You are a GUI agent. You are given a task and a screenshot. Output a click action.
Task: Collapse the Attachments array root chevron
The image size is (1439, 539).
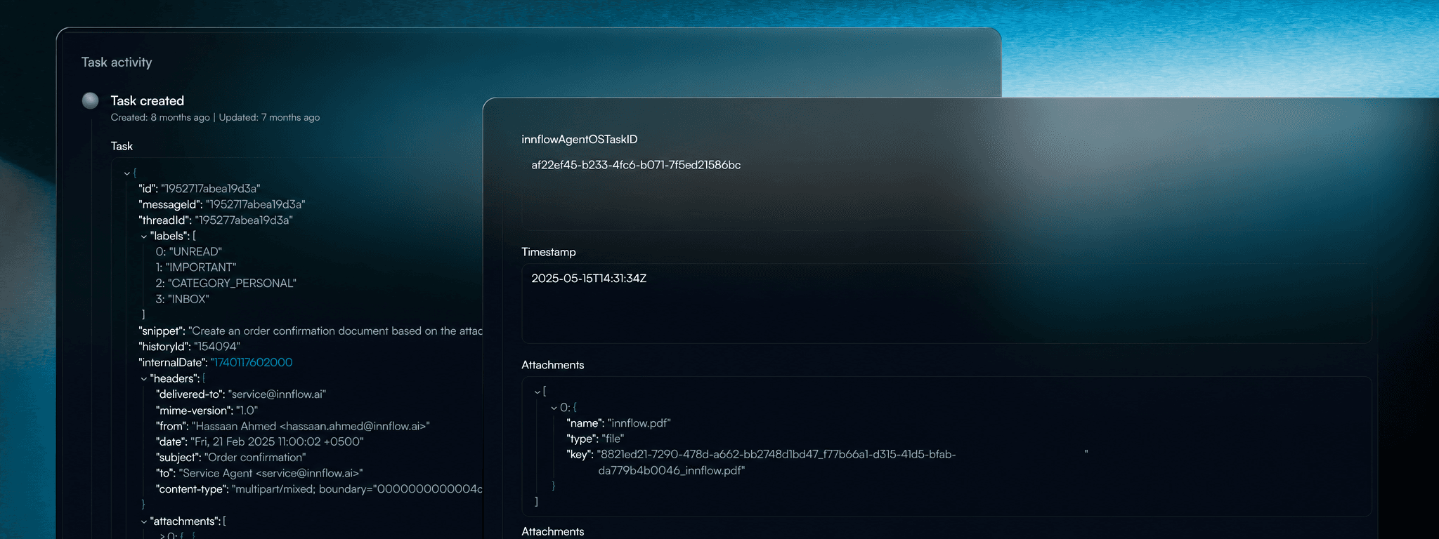point(538,392)
